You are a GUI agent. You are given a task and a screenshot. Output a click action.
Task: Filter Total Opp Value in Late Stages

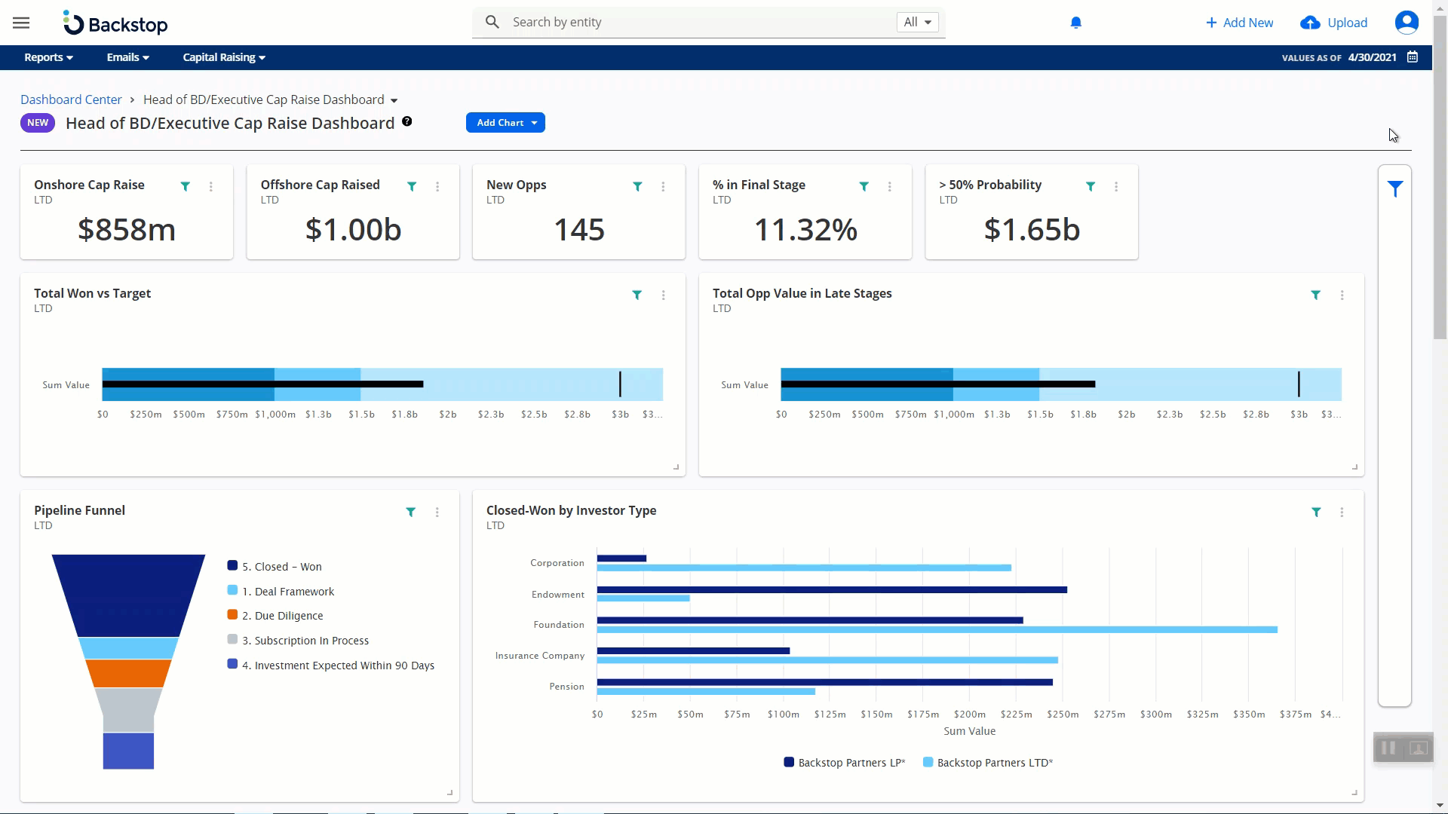1316,295
